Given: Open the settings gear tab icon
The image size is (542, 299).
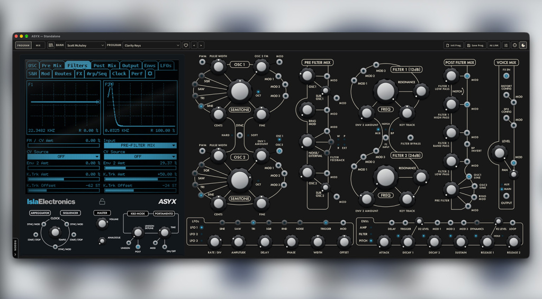Looking at the screenshot, I should click(x=150, y=74).
